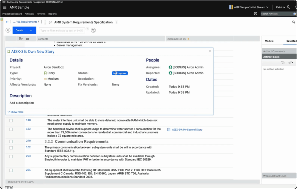
Task: Click the Story type icon
Action: (45, 73)
